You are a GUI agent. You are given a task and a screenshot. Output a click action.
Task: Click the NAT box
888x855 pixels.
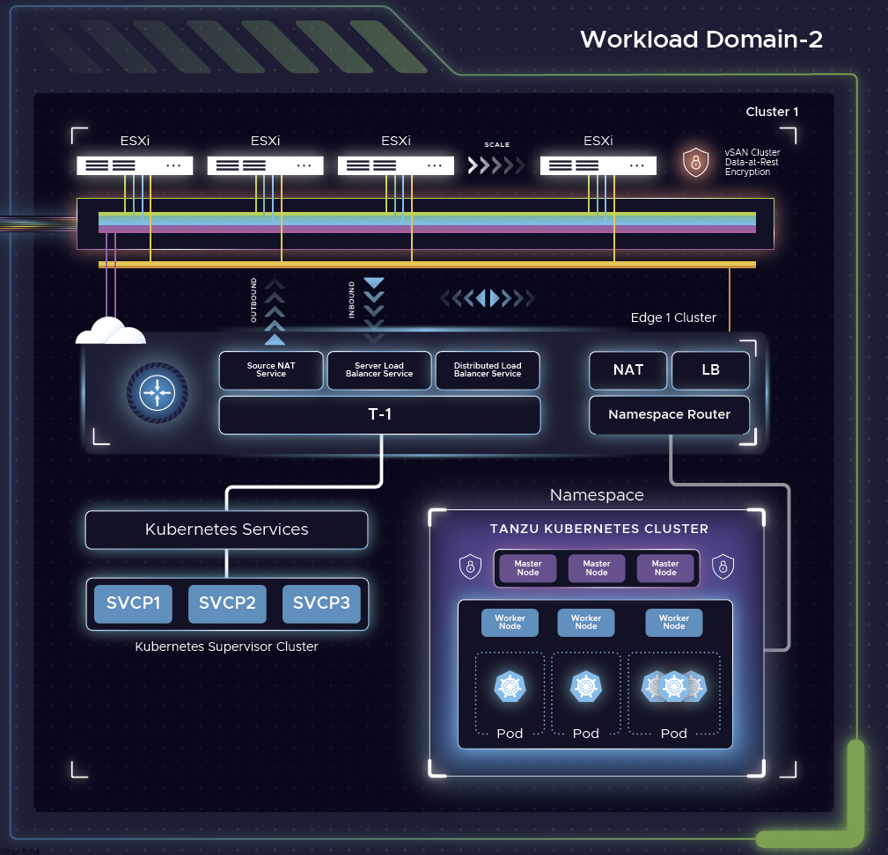(628, 370)
